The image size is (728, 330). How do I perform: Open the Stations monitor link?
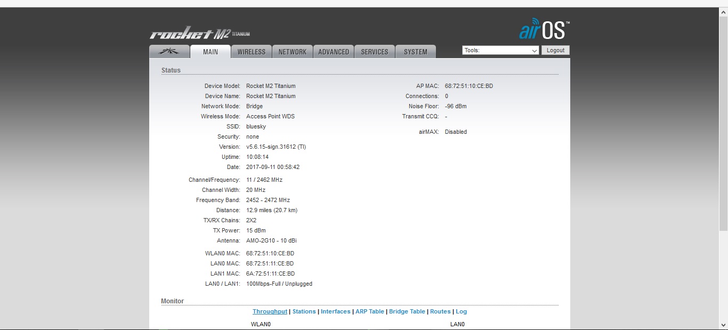[x=304, y=311]
